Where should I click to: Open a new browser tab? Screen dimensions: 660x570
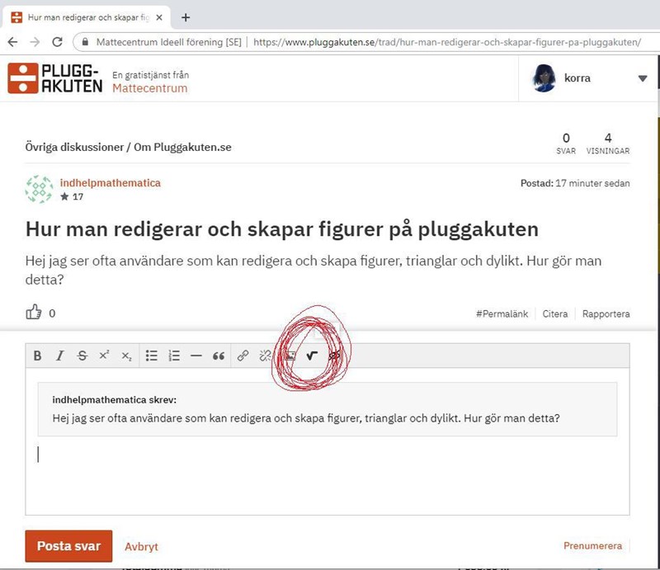tap(186, 17)
